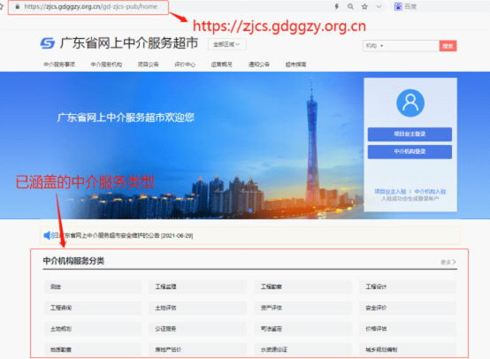Click 更多 in 中介机构服务分类 header
490x359 pixels.
pos(448,262)
